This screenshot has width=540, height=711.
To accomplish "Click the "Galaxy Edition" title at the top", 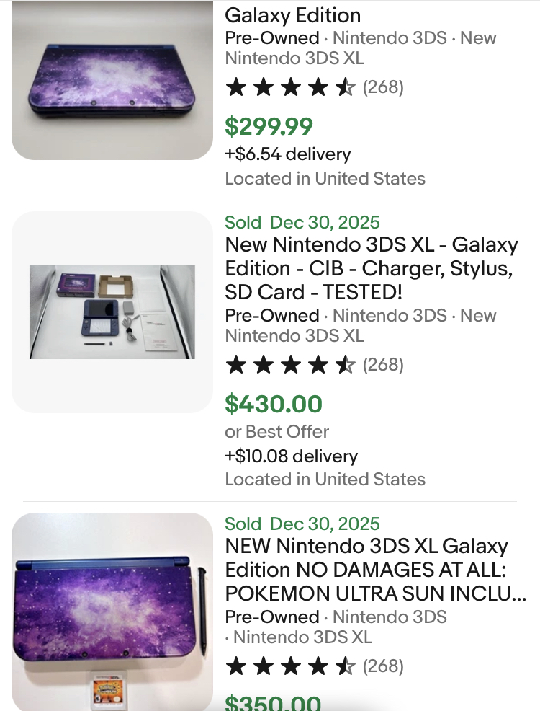I will [x=293, y=15].
